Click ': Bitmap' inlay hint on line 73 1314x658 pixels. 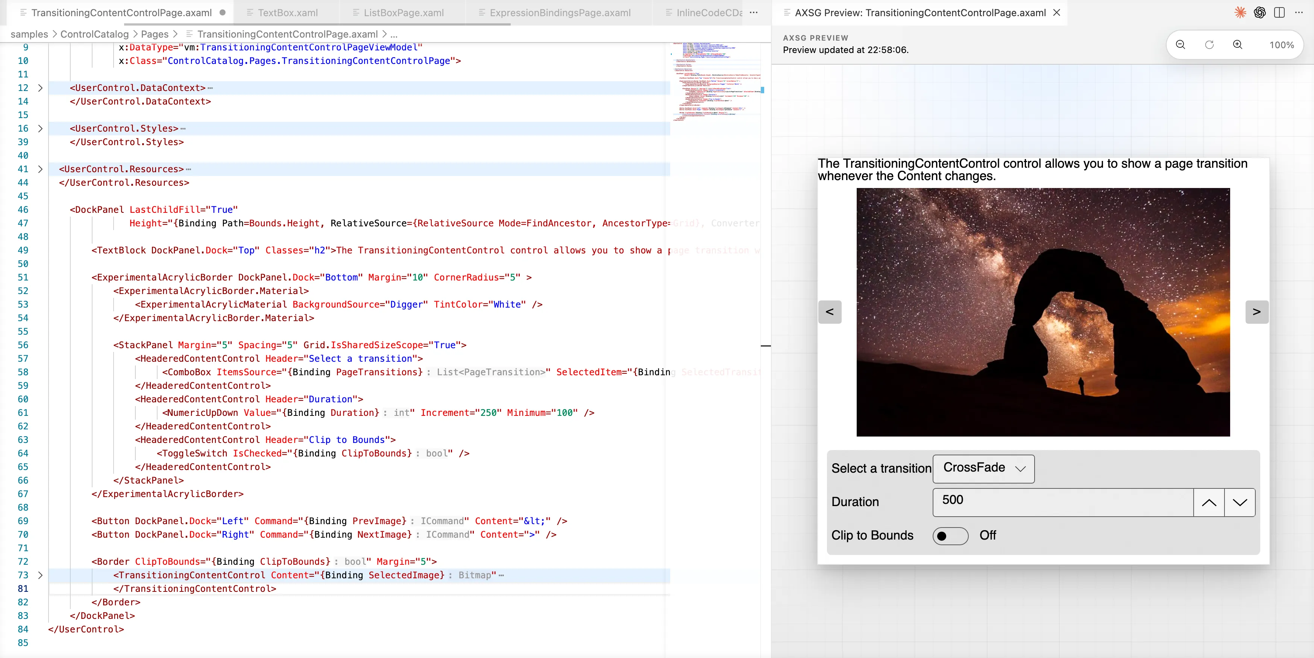pos(469,575)
